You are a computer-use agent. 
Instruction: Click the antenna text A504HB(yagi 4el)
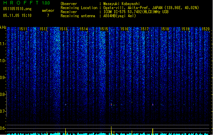(x=120, y=16)
